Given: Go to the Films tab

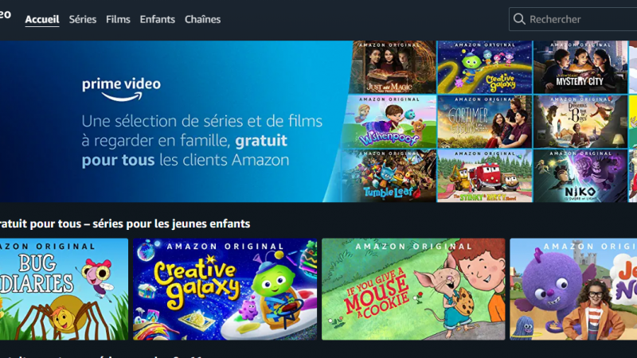Looking at the screenshot, I should (118, 19).
